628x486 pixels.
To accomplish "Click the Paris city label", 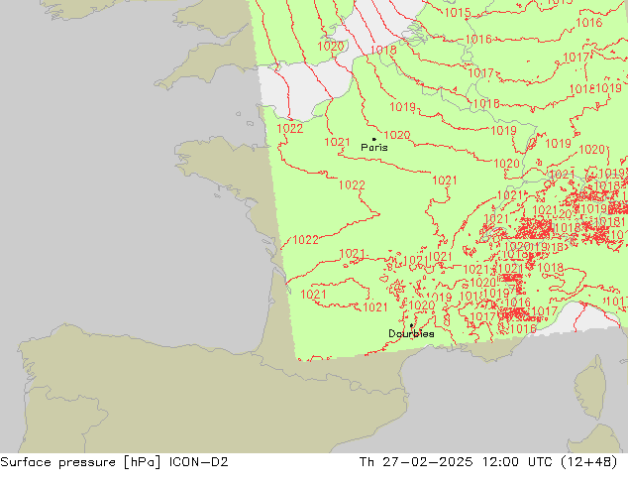I will coord(374,148).
